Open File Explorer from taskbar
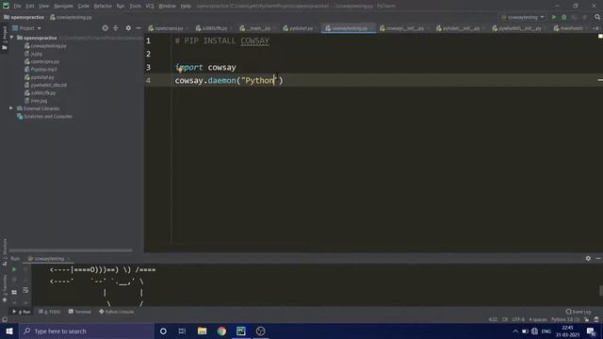 point(202,331)
